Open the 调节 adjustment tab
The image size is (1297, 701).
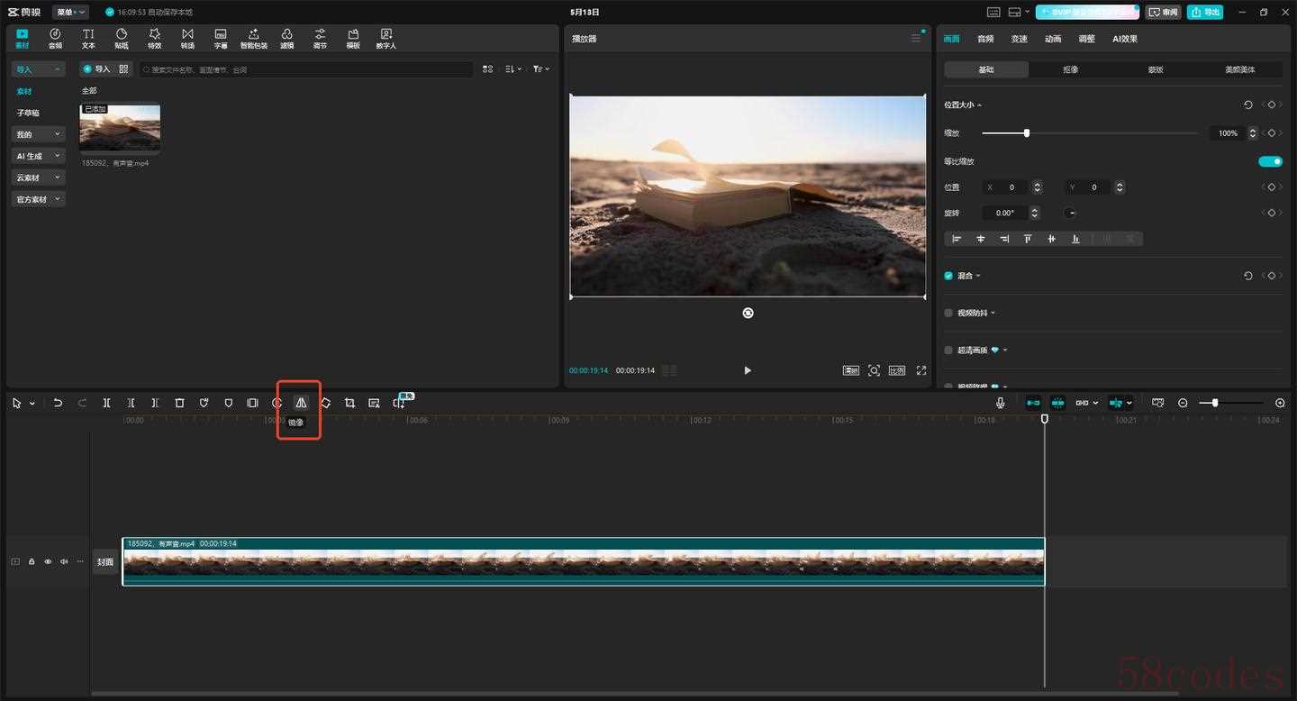pos(320,38)
